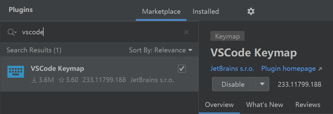Click version 233.11799.188 next to Disable
This screenshot has width=333, height=114.
coord(300,84)
